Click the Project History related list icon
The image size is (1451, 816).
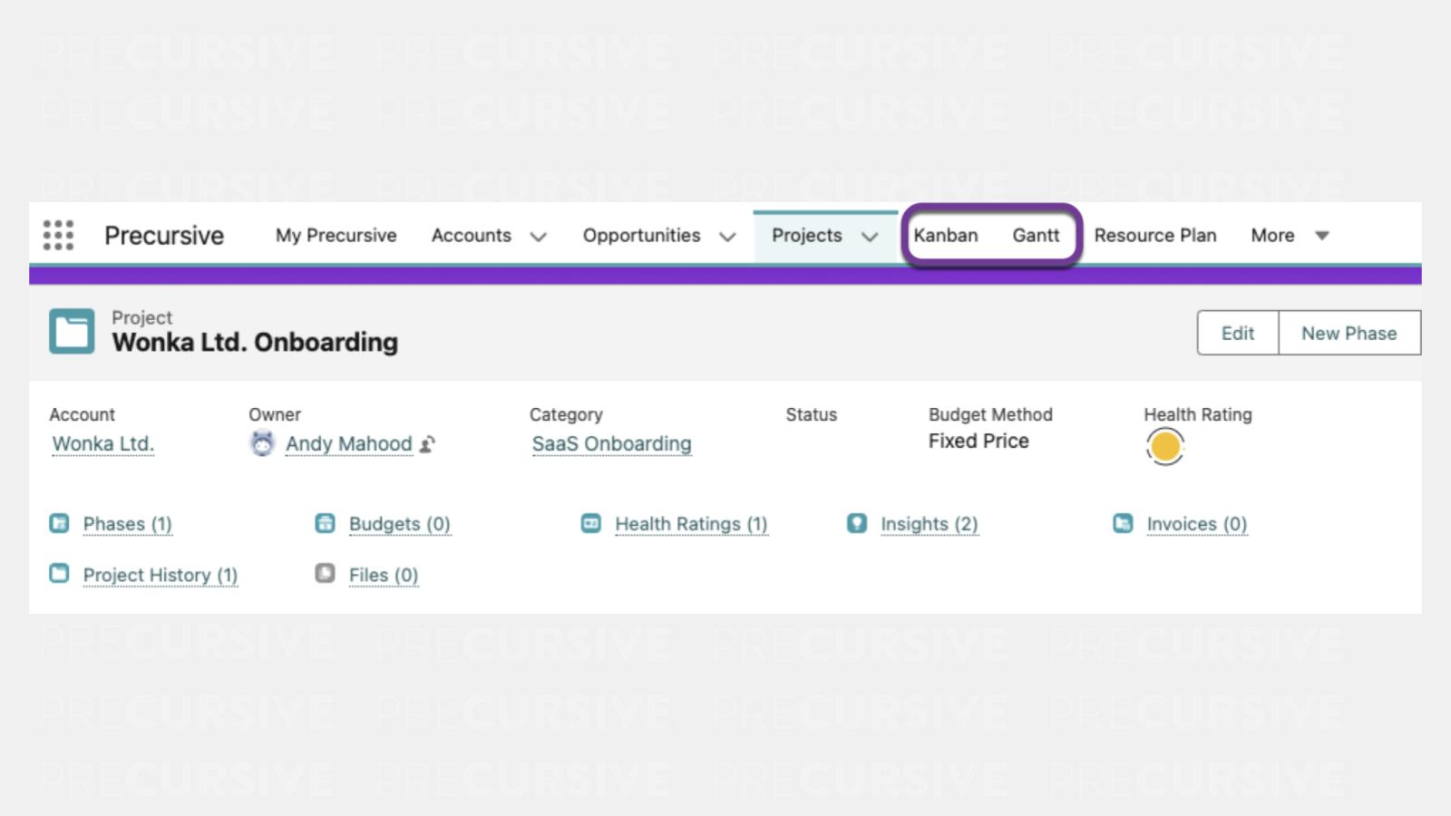click(x=59, y=573)
